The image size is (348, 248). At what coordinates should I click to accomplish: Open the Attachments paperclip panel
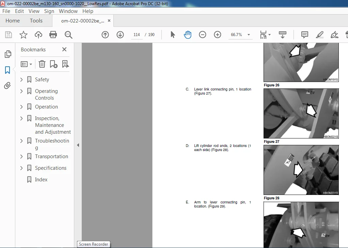[7, 85]
